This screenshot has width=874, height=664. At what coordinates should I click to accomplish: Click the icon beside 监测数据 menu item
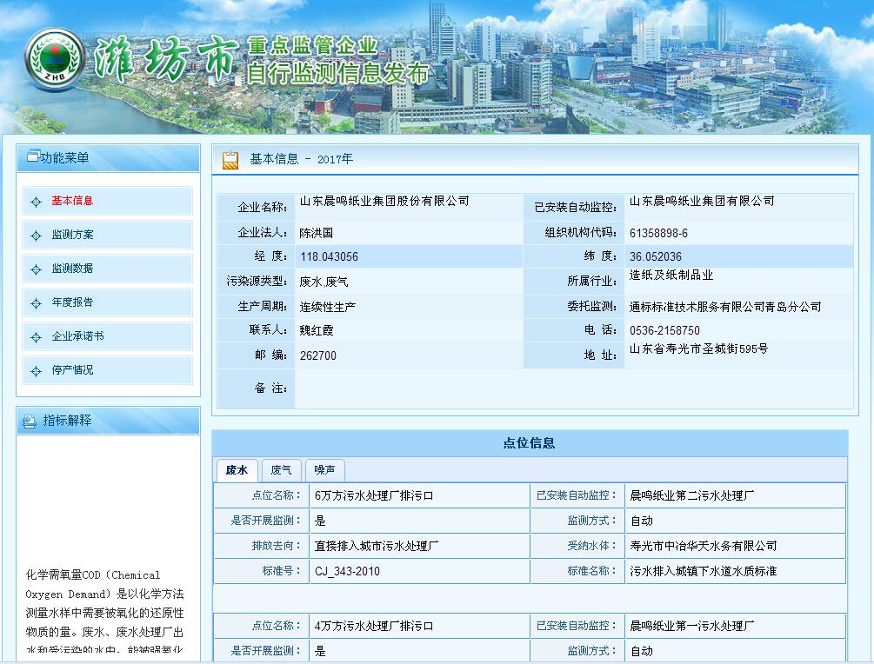tap(36, 269)
